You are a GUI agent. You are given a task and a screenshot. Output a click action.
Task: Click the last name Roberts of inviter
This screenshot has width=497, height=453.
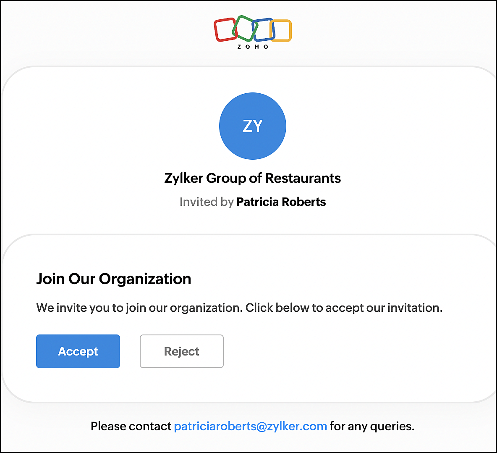pyautogui.click(x=303, y=202)
